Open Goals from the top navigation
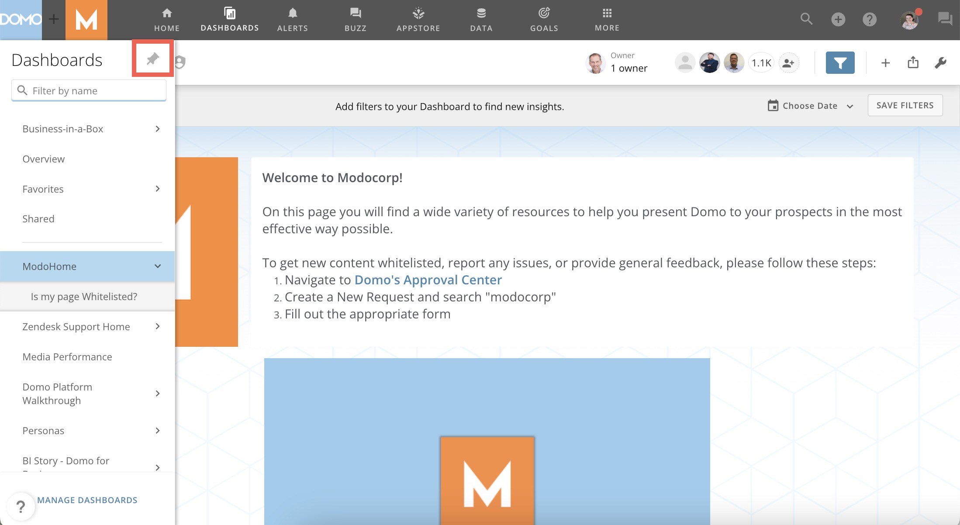960x525 pixels. click(544, 20)
